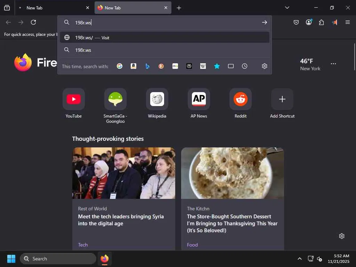Image resolution: width=356 pixels, height=267 pixels.
Task: Open the Extensions puzzle icon
Action: point(321,22)
